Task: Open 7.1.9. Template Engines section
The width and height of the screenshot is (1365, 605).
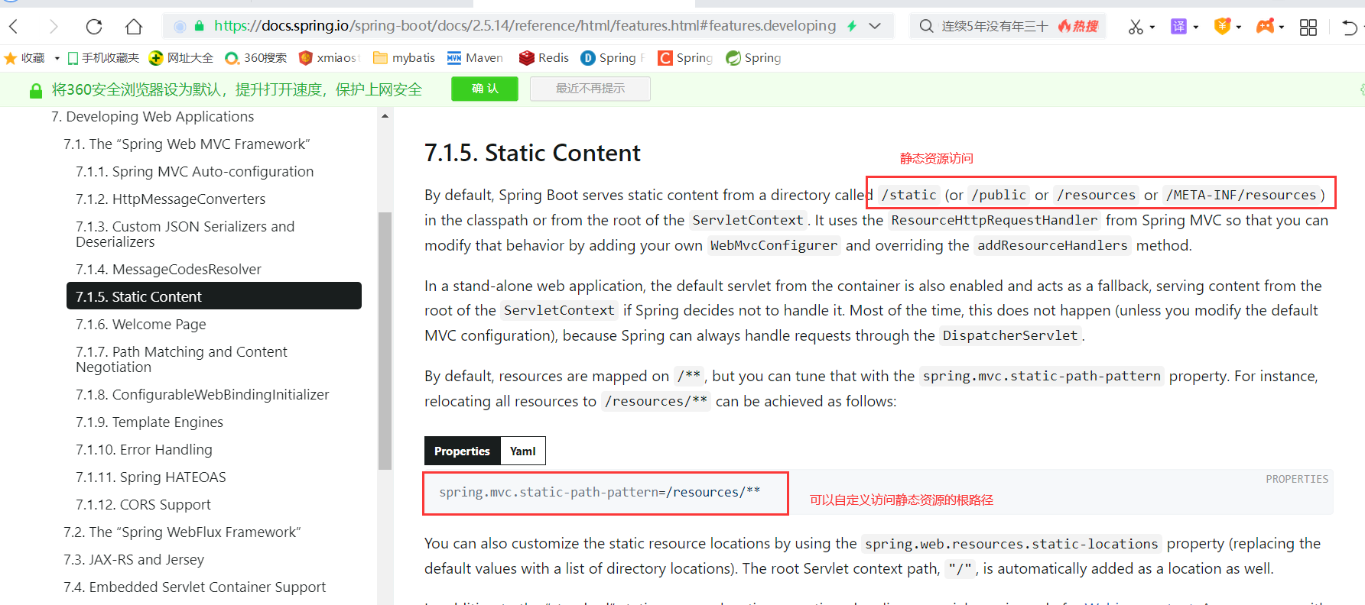Action: (x=149, y=422)
